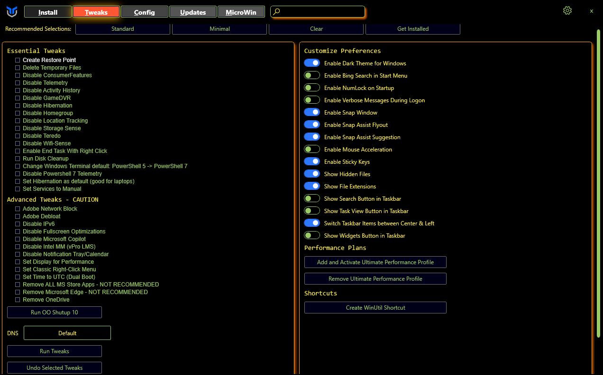
Task: Open settings with the gear icon
Action: [567, 10]
